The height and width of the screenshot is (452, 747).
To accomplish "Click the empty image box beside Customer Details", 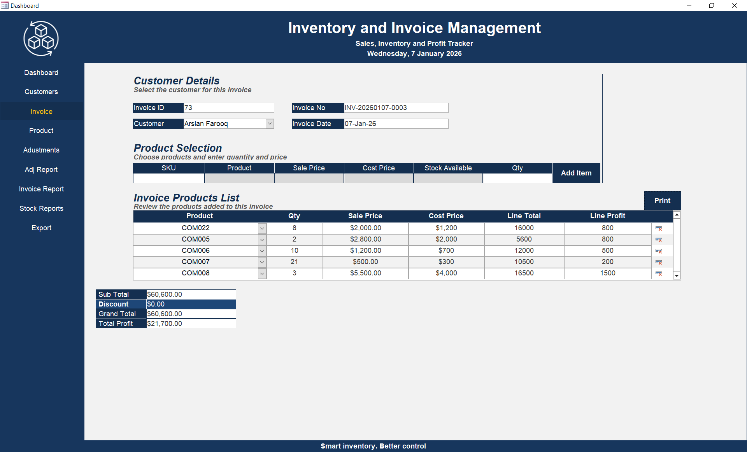I will click(x=642, y=128).
